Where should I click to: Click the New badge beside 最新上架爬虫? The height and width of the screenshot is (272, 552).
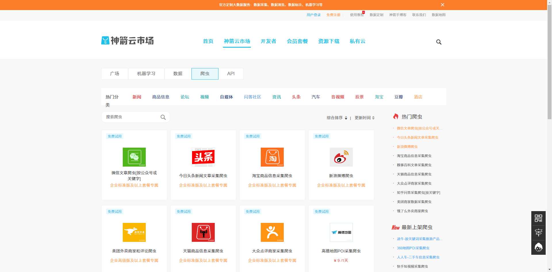coord(396,227)
